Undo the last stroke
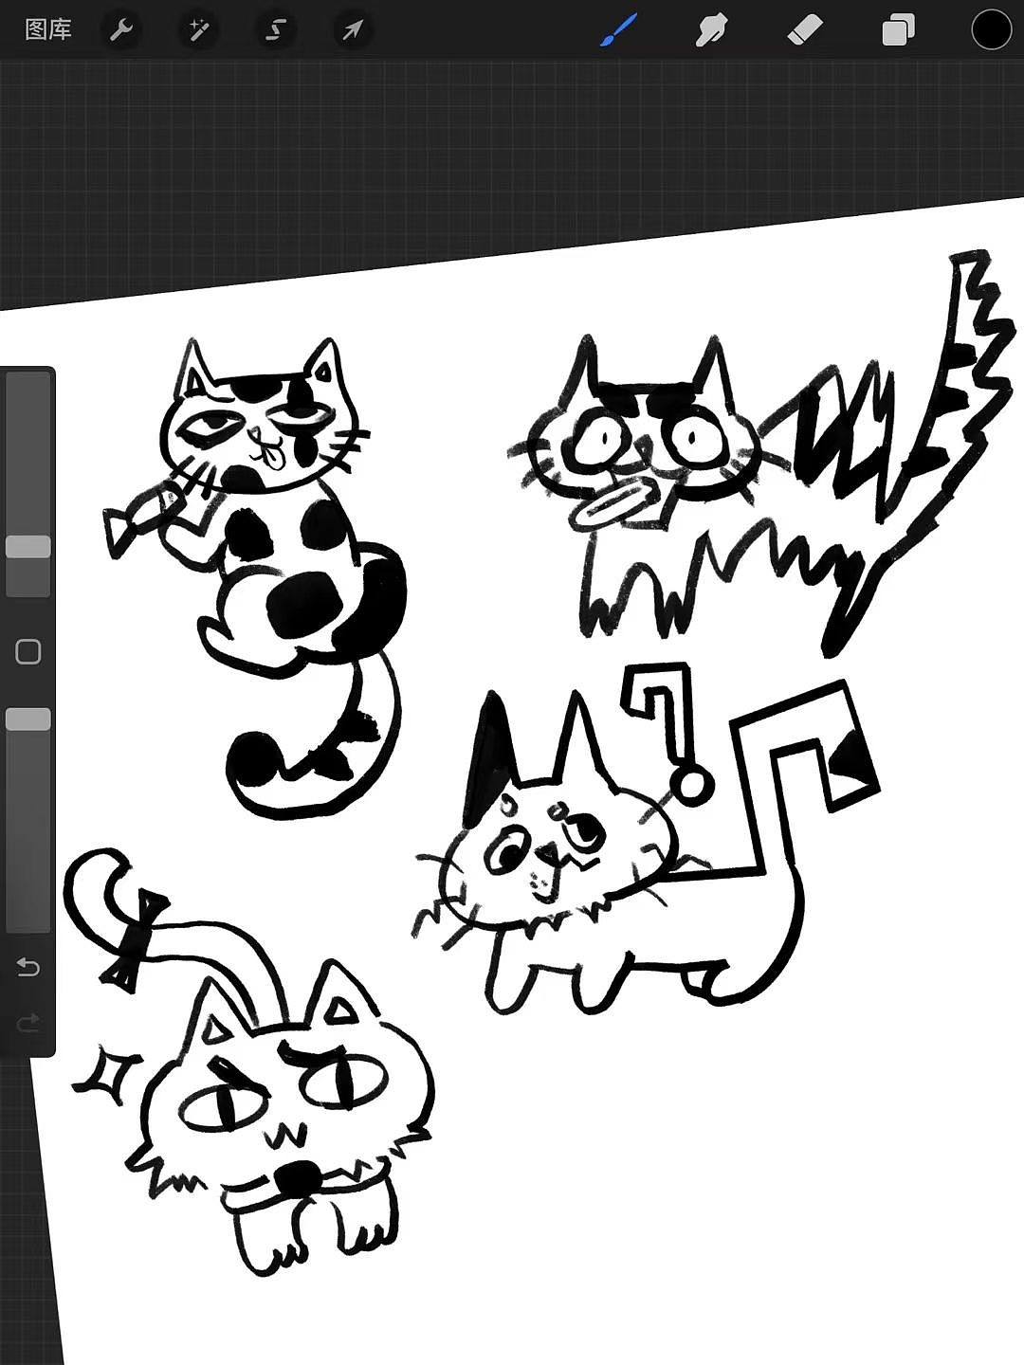The width and height of the screenshot is (1024, 1365). (x=28, y=967)
